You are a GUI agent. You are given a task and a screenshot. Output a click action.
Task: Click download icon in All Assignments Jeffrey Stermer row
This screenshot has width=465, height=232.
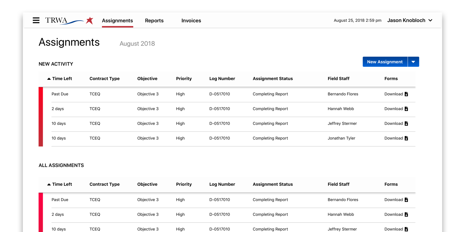coord(406,229)
